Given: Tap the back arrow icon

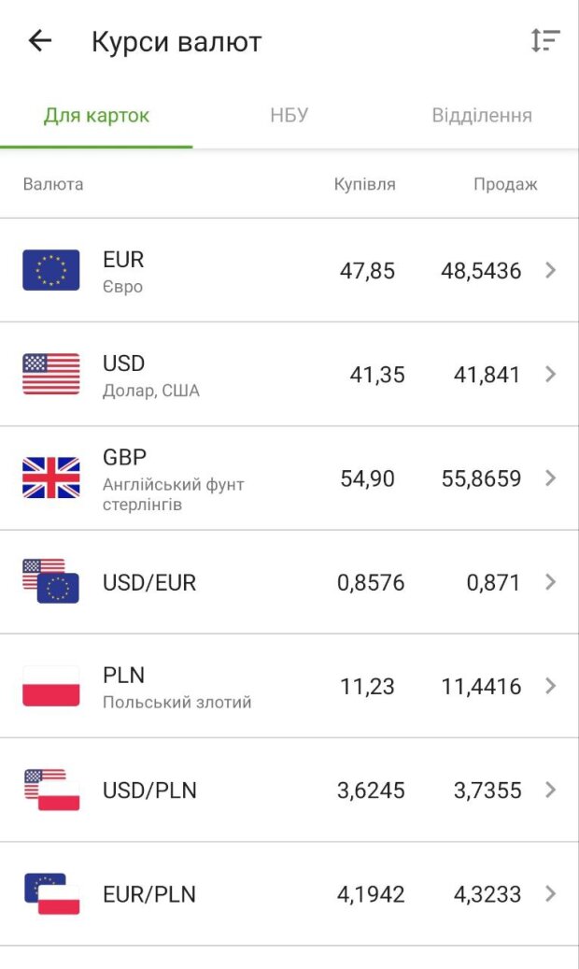Looking at the screenshot, I should [x=40, y=41].
